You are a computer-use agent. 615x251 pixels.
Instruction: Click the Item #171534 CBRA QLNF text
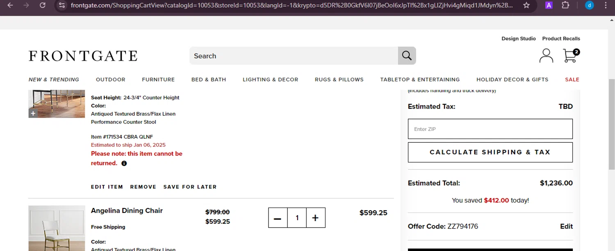click(122, 137)
